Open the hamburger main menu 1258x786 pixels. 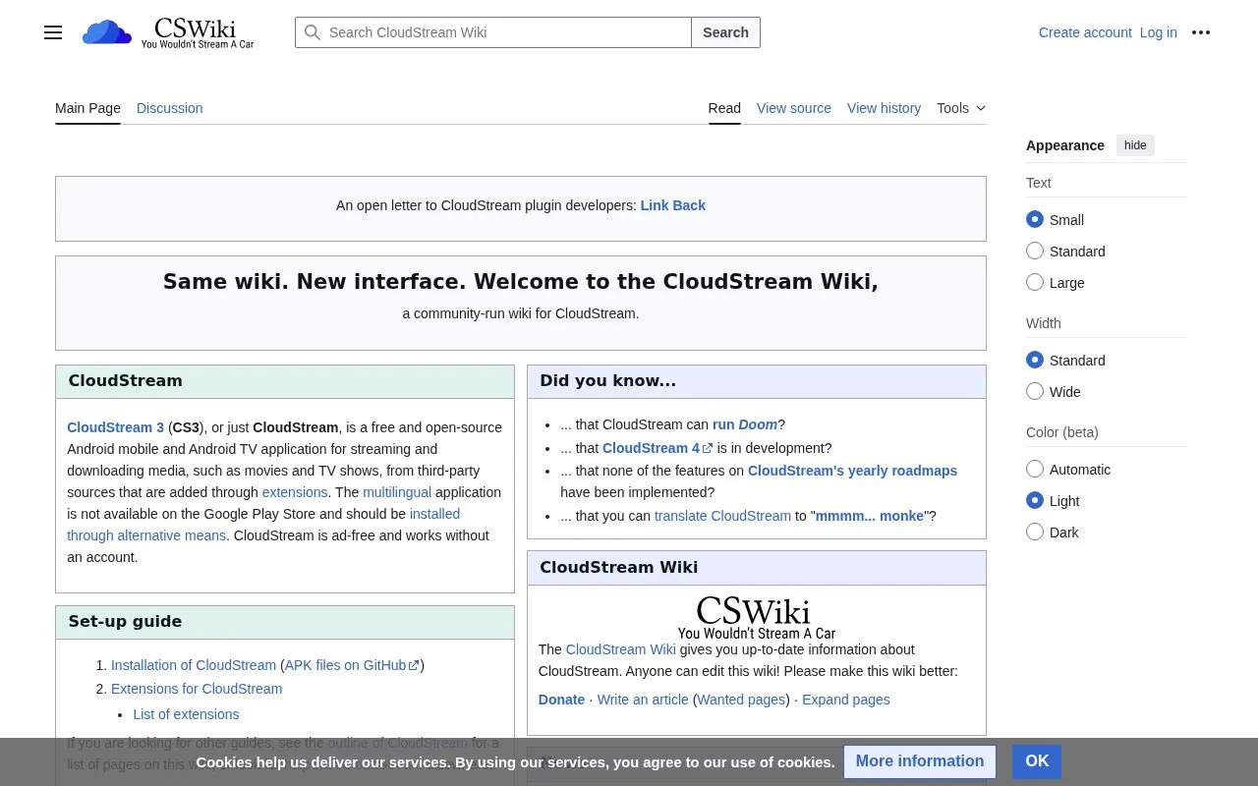[x=53, y=32]
